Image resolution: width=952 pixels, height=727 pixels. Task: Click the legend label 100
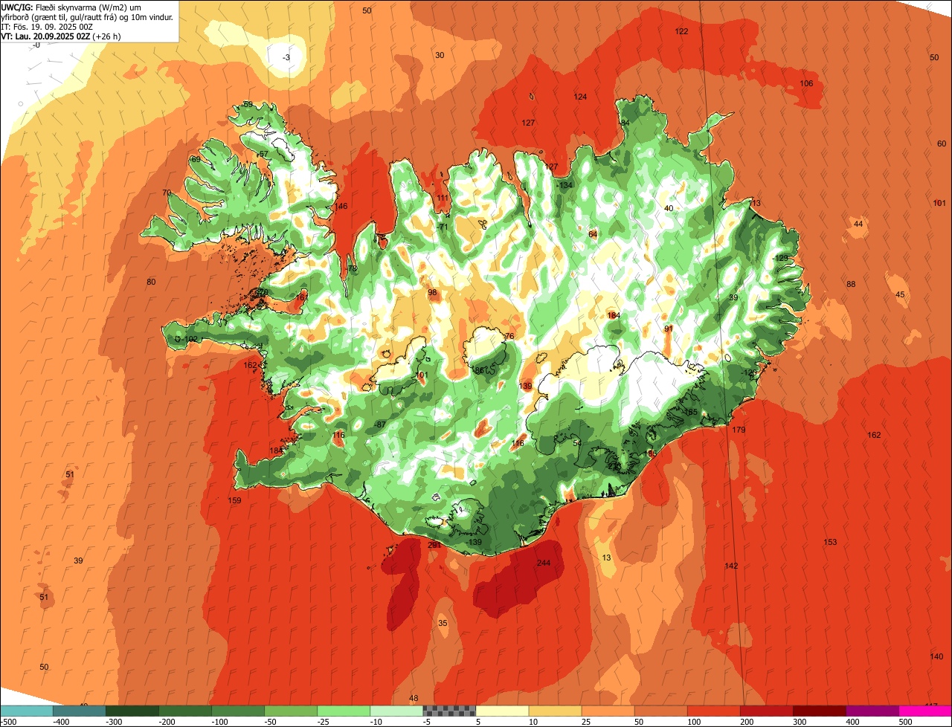tap(694, 722)
